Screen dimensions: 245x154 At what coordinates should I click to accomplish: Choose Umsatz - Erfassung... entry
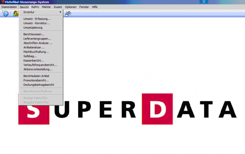[x=41, y=19]
